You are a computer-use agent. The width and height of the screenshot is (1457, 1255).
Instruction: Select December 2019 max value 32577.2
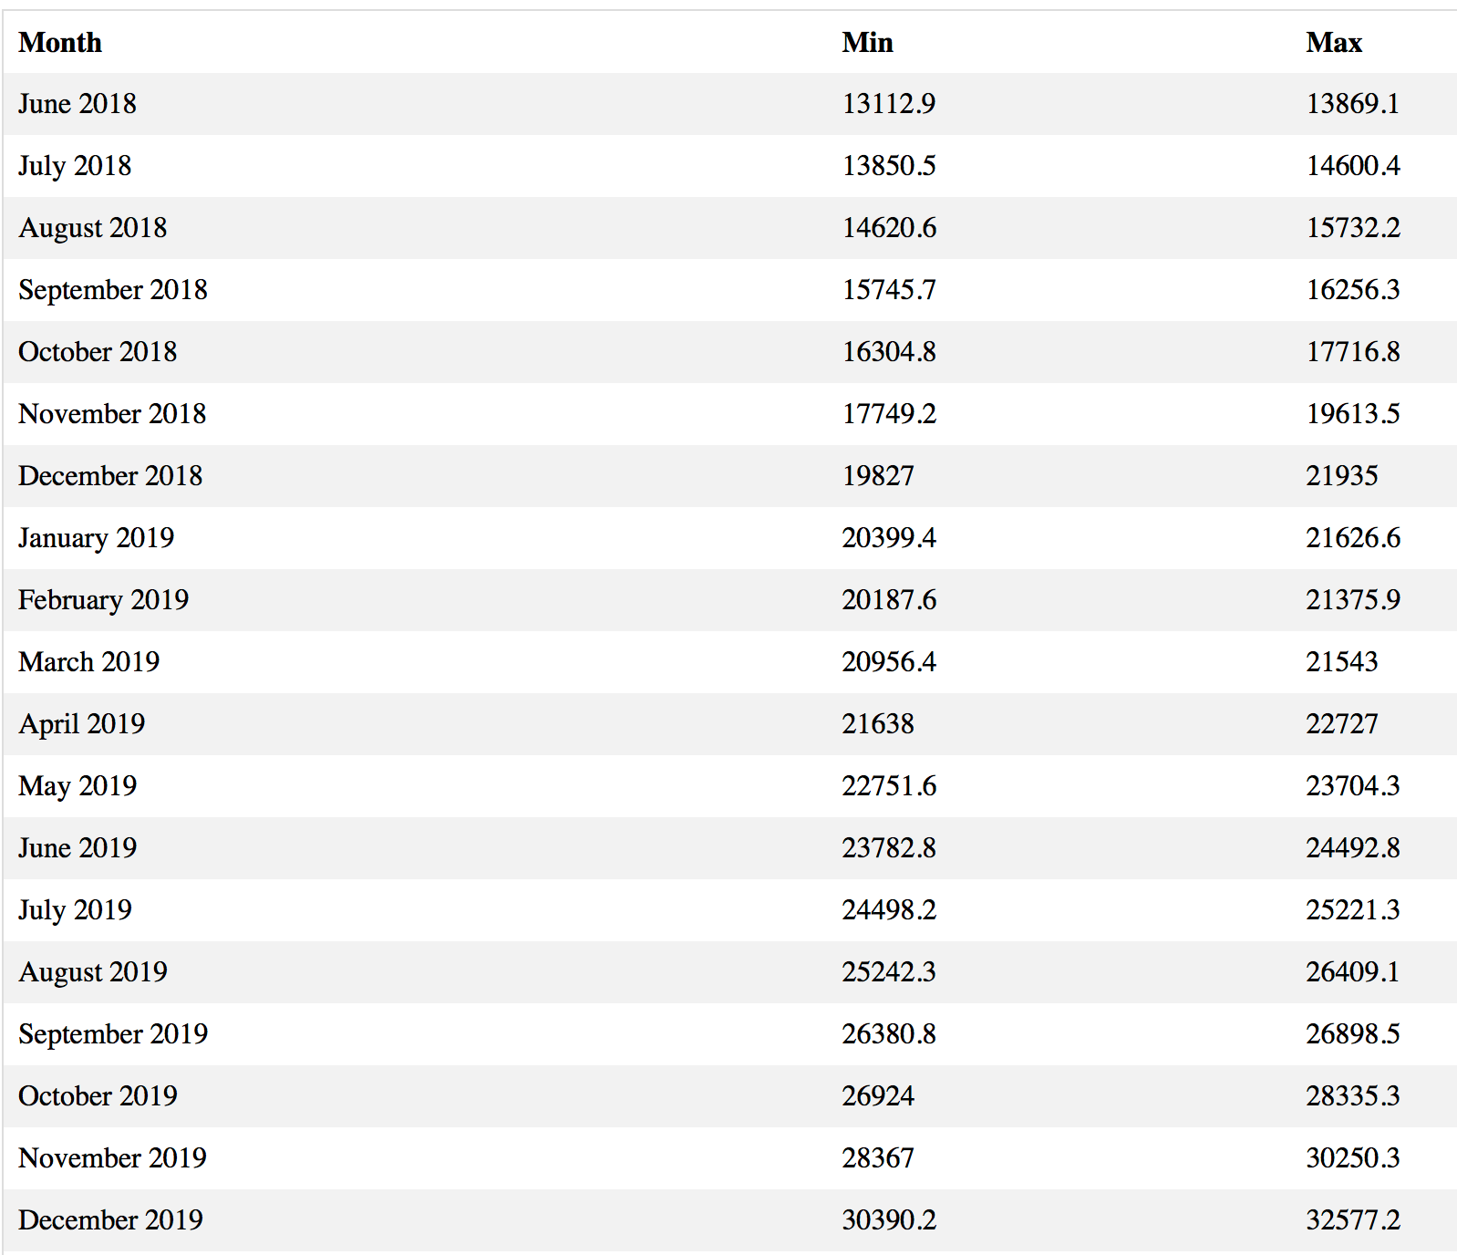1353,1220
